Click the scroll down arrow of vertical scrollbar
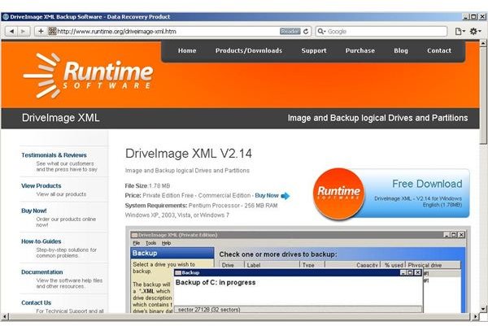Screen dimensions: 488x326 coord(483,309)
